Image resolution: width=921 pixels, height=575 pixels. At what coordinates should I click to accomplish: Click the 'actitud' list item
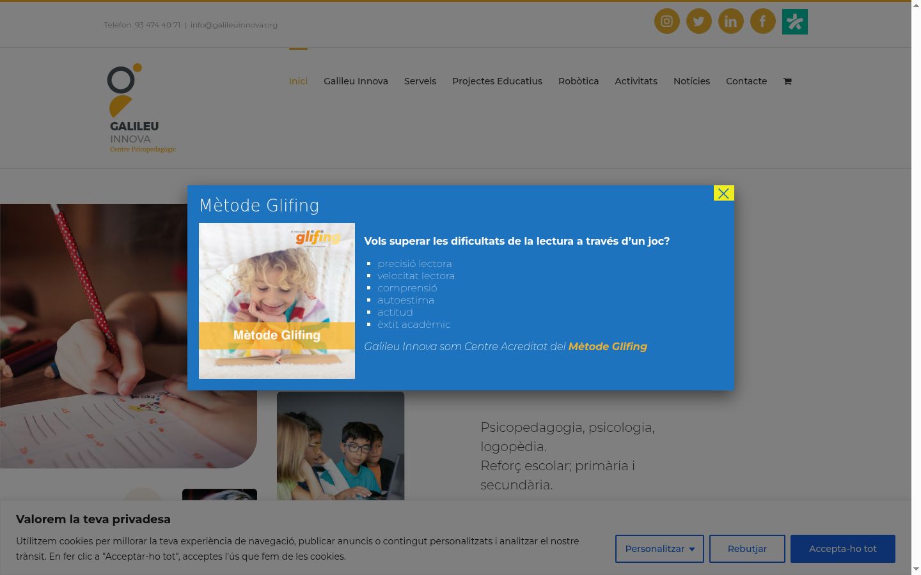point(395,312)
